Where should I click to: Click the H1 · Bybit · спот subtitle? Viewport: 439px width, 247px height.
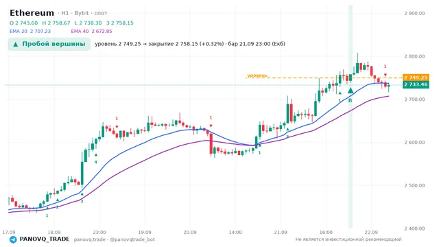[x=82, y=13]
